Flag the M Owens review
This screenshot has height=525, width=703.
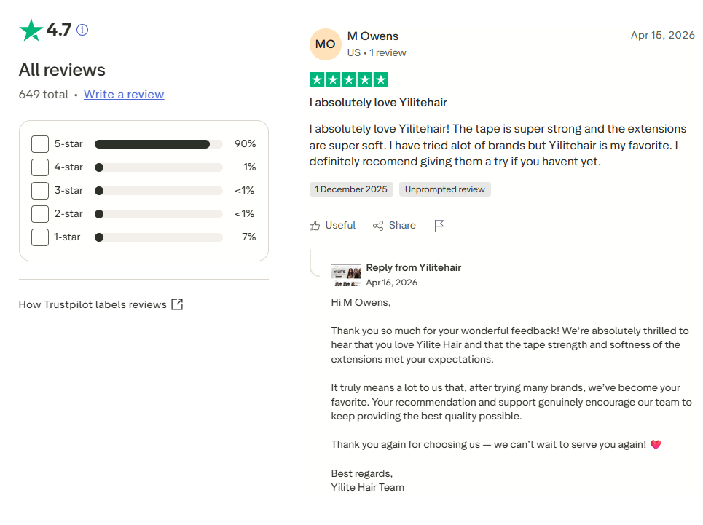point(439,225)
